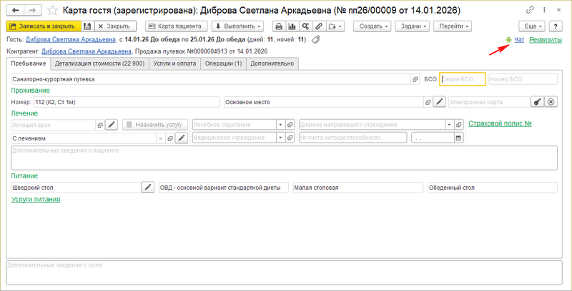
Task: Switch to the Дополнительно tab
Action: tap(272, 63)
